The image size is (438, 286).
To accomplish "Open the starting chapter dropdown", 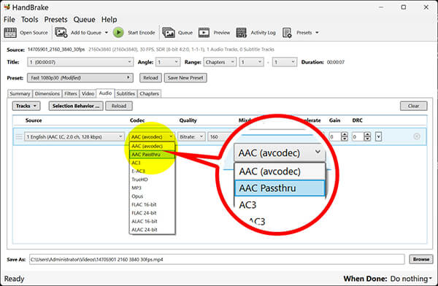I will pyautogui.click(x=251, y=62).
